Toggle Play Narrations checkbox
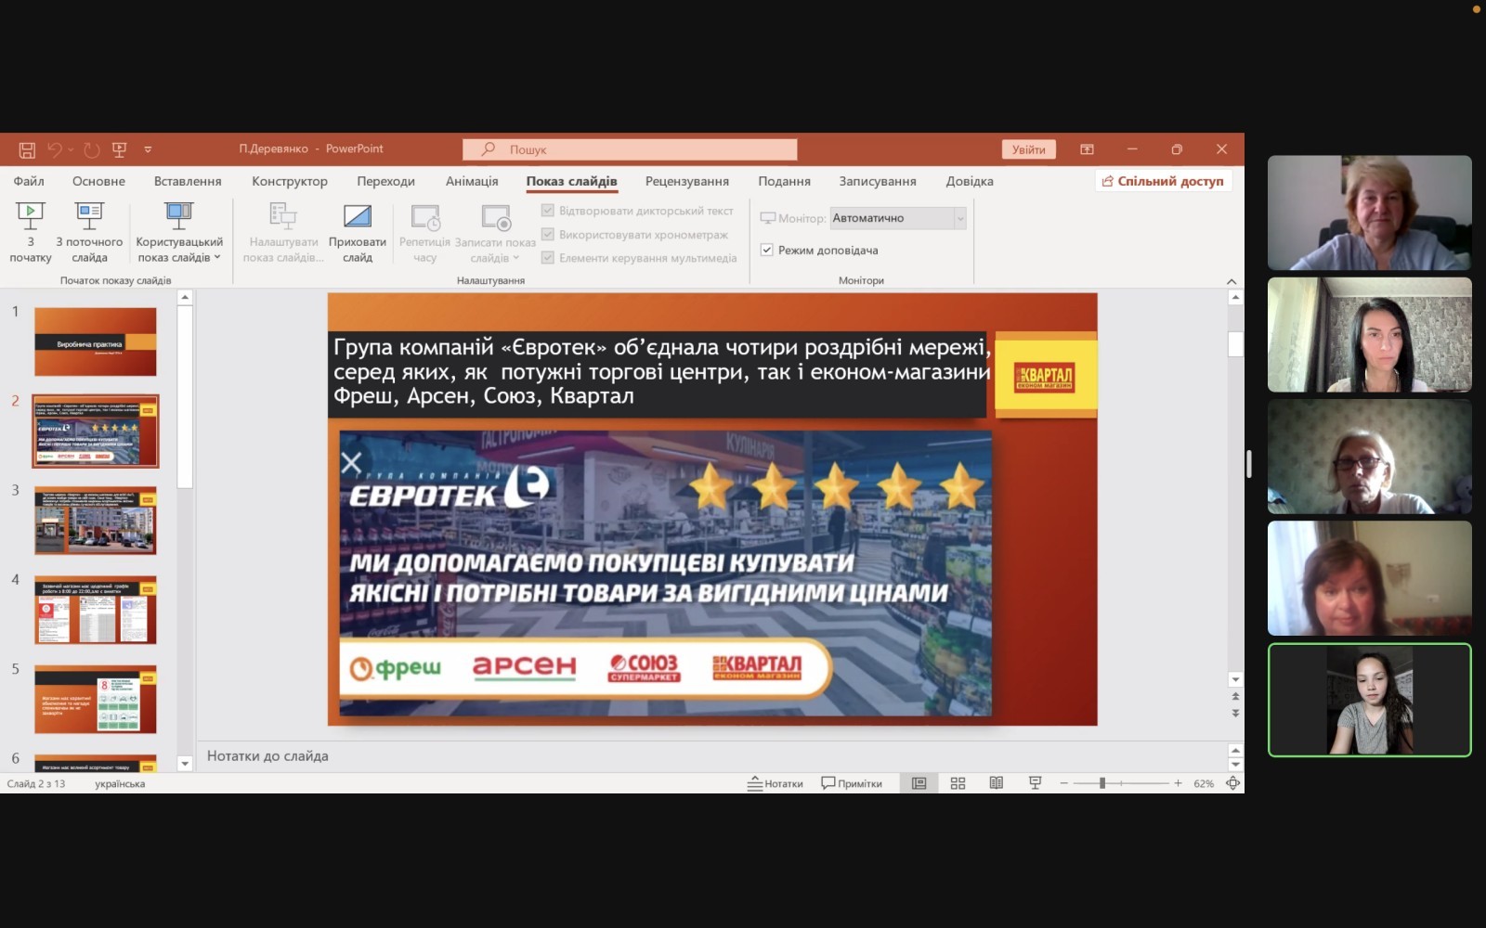This screenshot has height=928, width=1486. pos(548,211)
